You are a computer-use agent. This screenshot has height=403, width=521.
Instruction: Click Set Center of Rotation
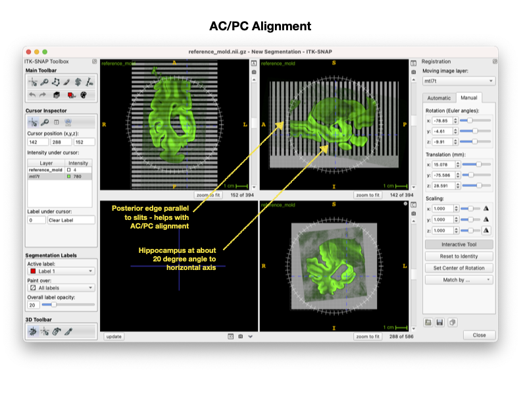click(459, 268)
